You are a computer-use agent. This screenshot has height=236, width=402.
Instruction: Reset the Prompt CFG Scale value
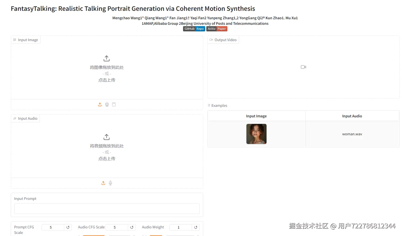[68, 227]
